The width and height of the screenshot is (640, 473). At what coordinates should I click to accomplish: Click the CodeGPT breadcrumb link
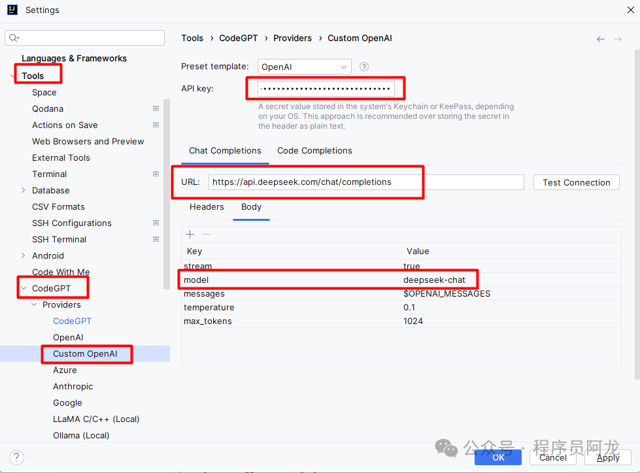coord(239,38)
